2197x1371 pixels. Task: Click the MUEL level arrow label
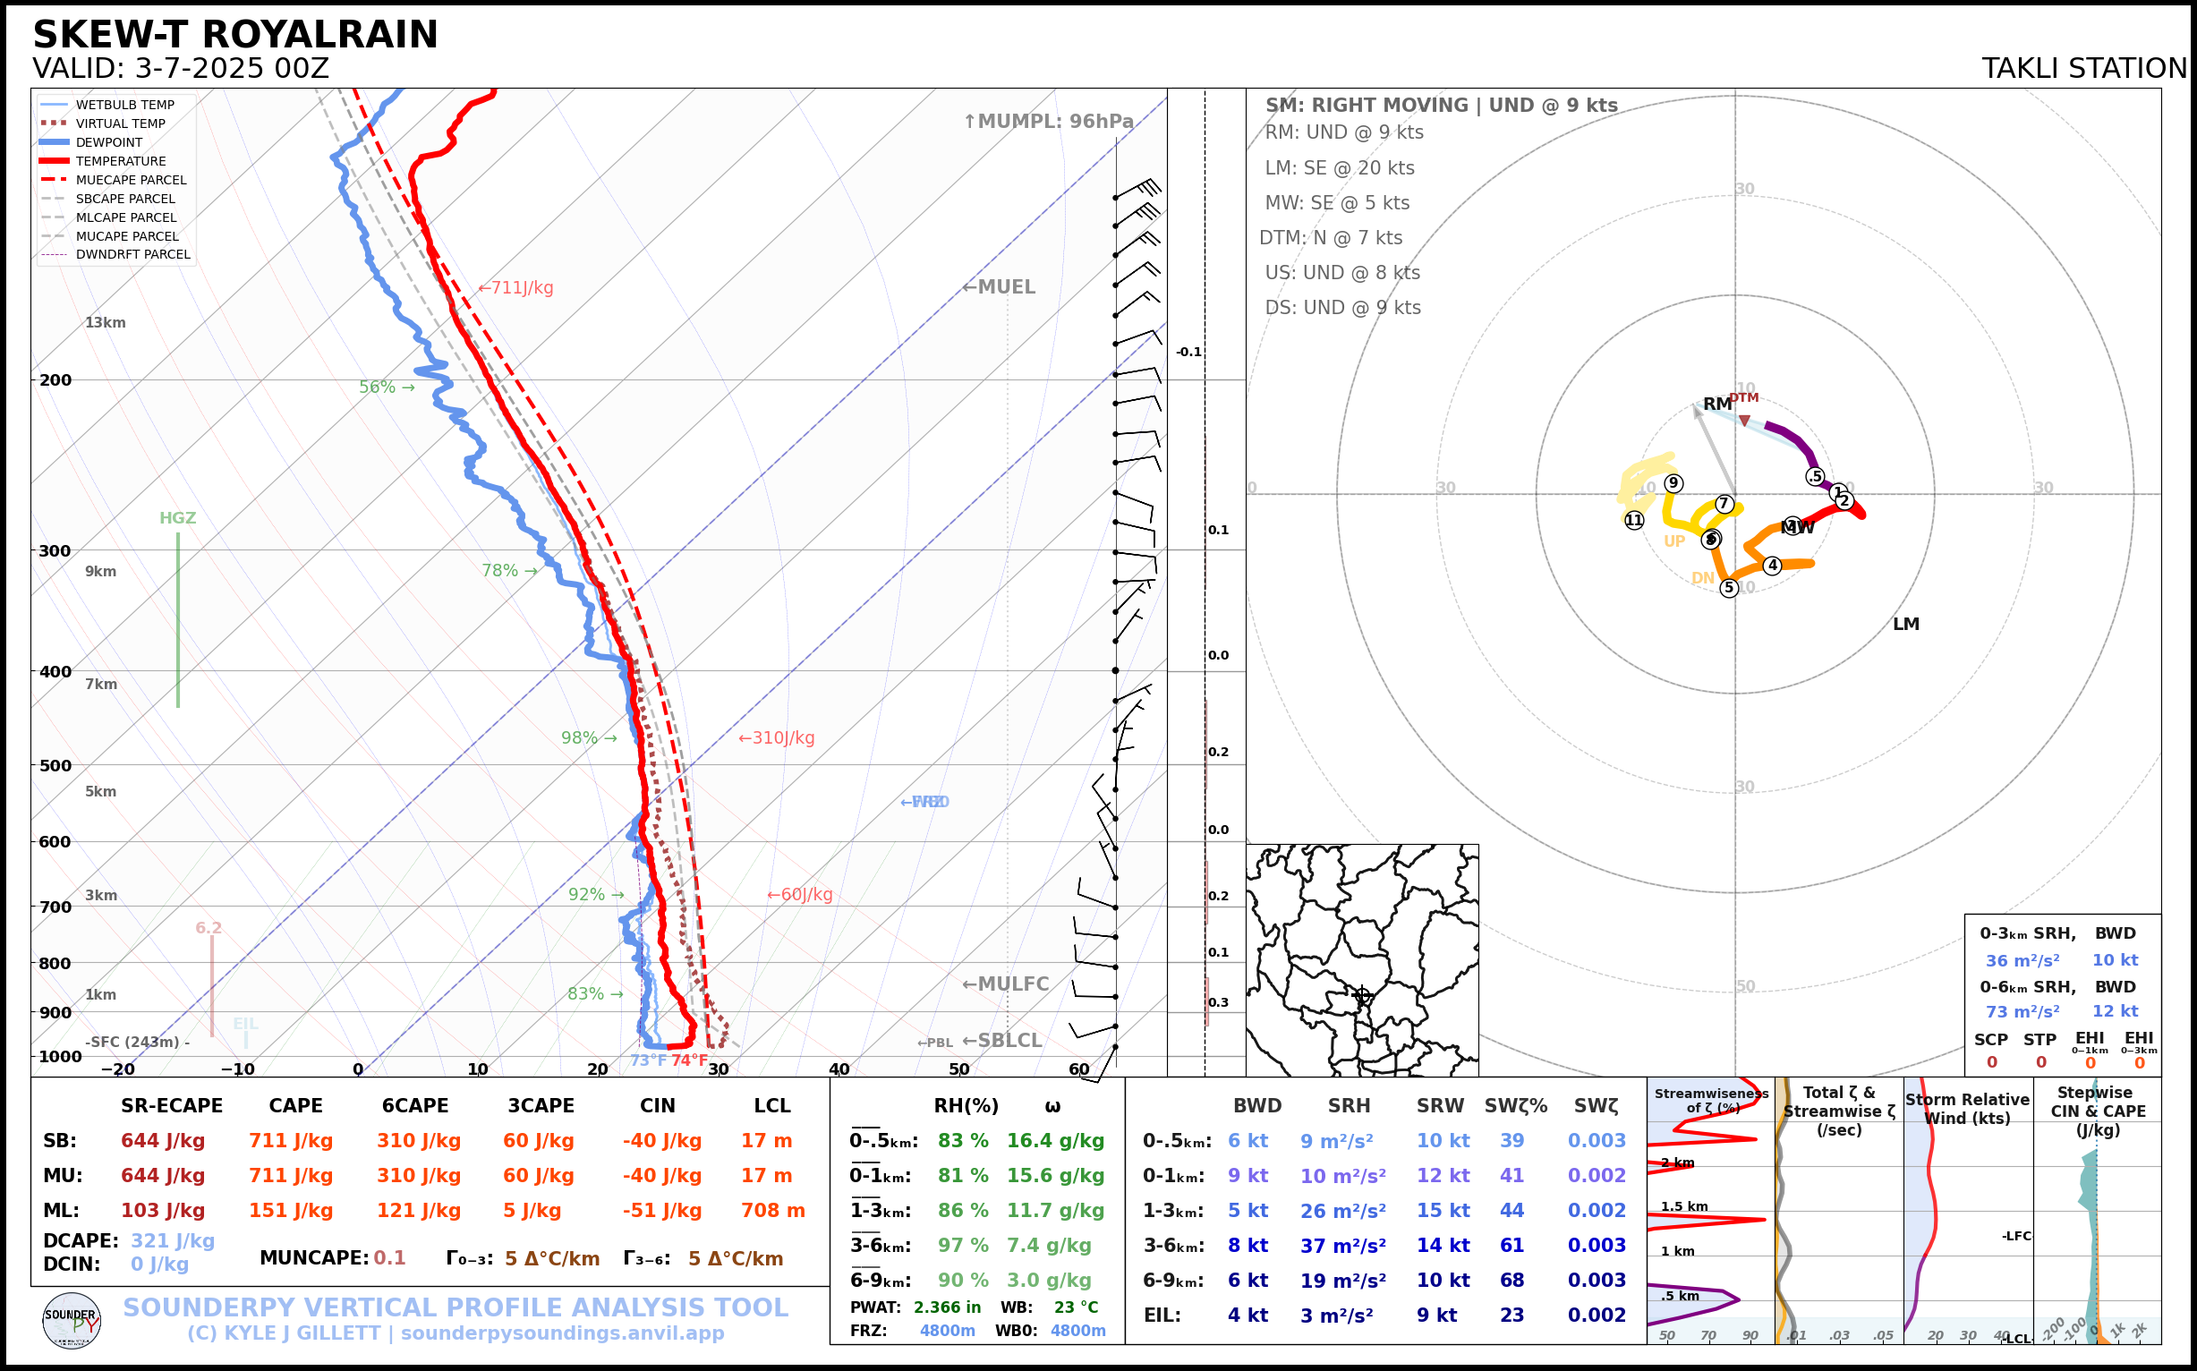pos(999,286)
